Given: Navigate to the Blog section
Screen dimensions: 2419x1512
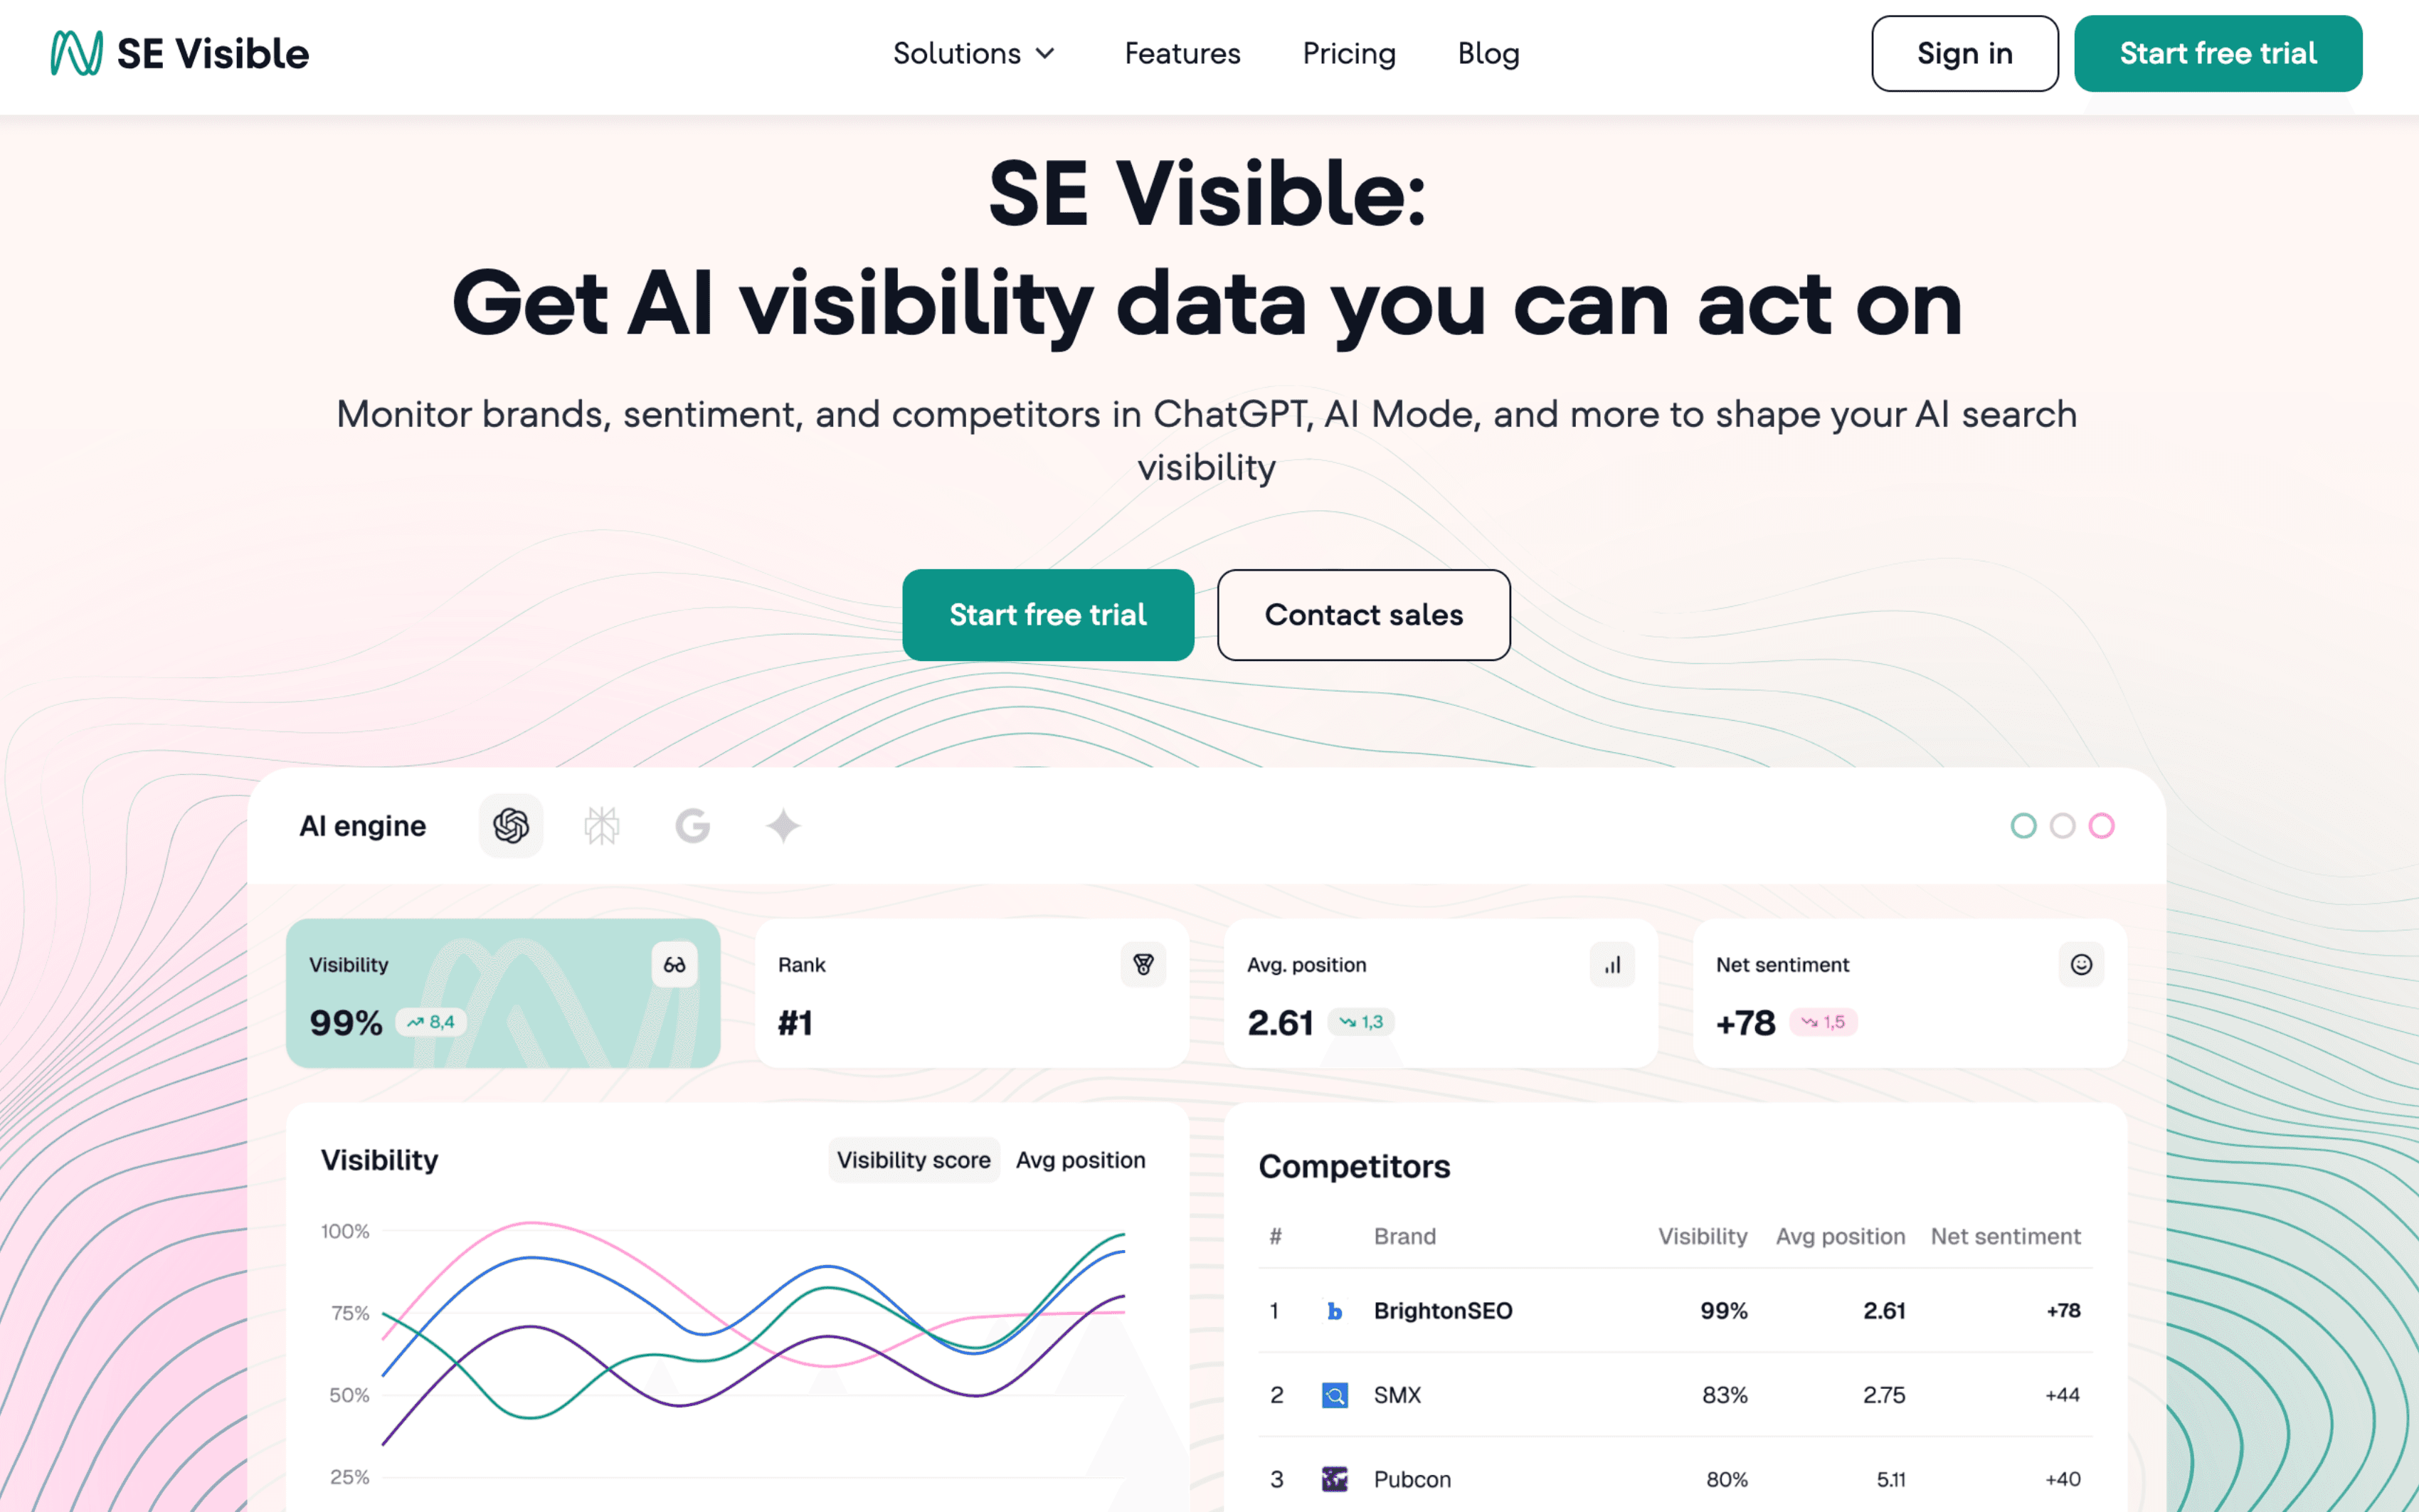Looking at the screenshot, I should pyautogui.click(x=1488, y=54).
